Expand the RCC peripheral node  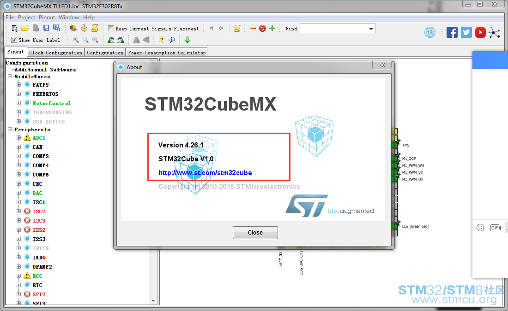click(x=19, y=276)
